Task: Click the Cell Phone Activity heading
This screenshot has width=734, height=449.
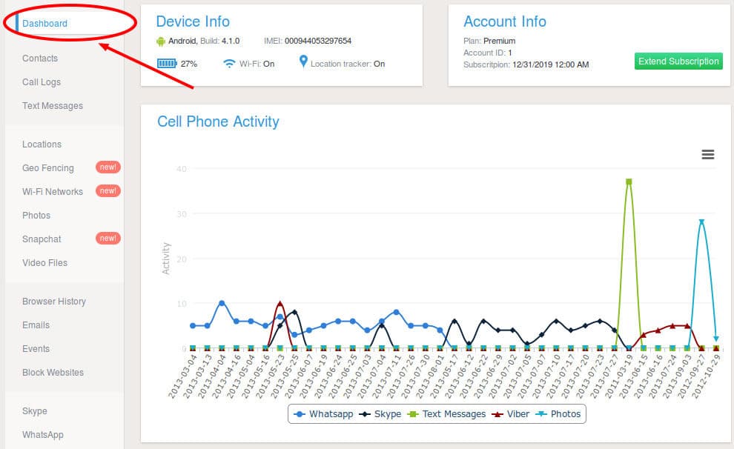Action: click(218, 122)
